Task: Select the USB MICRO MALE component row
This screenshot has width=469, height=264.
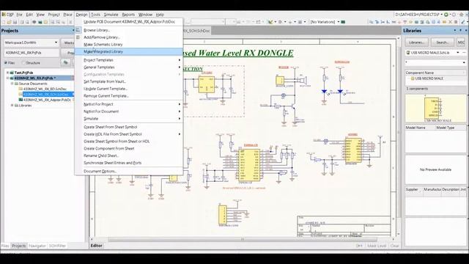Action: point(435,78)
